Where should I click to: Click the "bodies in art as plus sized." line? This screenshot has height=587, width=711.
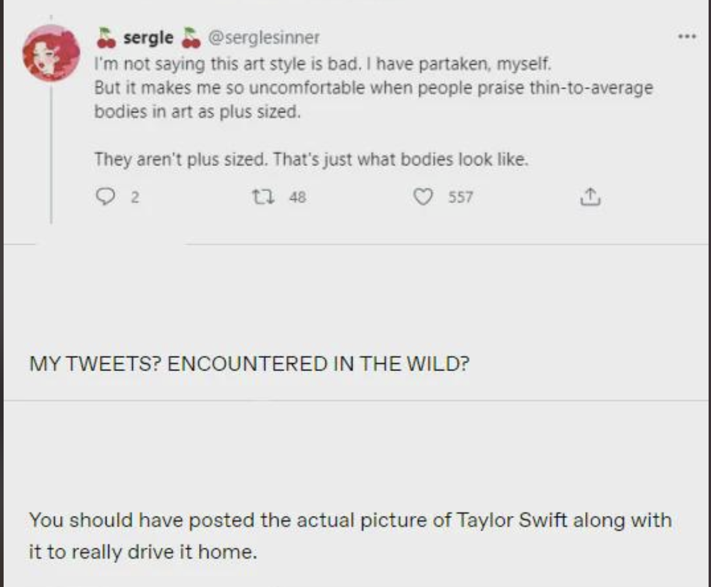tap(197, 112)
